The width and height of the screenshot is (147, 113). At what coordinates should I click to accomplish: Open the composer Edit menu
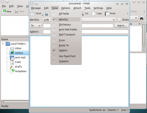46,8
